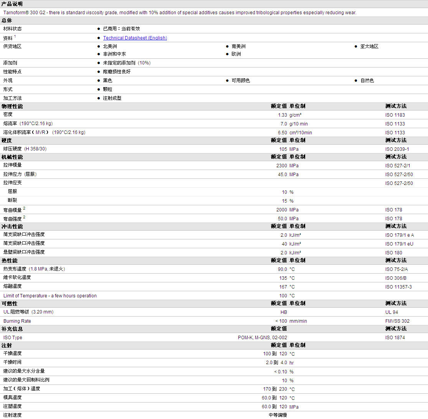Click the 机械性能 section header
The image size is (428, 419).
click(x=12, y=157)
